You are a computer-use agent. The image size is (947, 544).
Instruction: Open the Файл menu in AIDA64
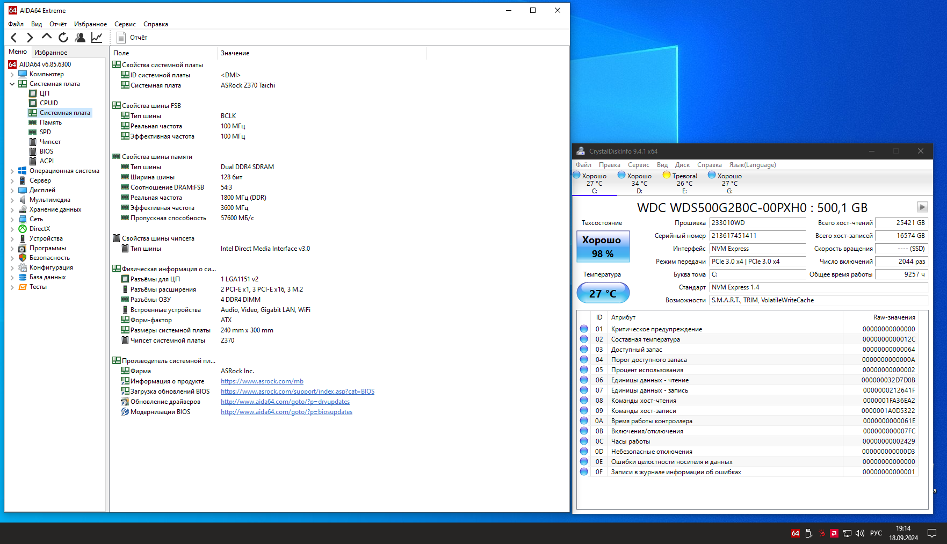click(16, 24)
